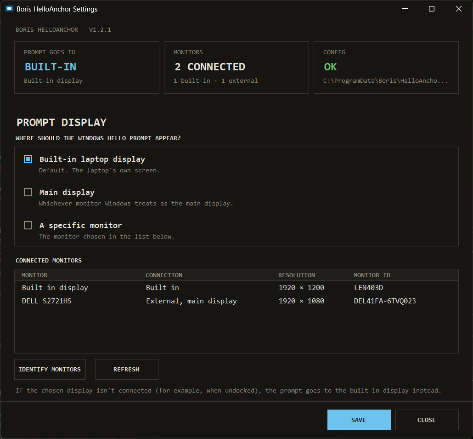Click the Connection column header
The width and height of the screenshot is (473, 439).
(164, 275)
